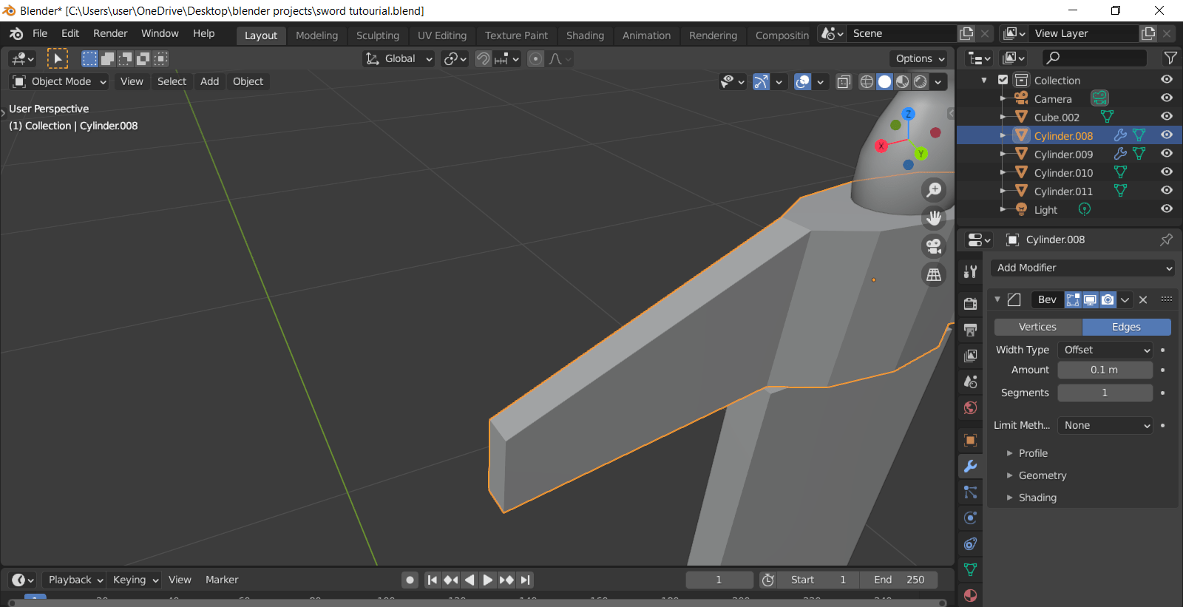
Task: Play the animation forward
Action: click(487, 580)
